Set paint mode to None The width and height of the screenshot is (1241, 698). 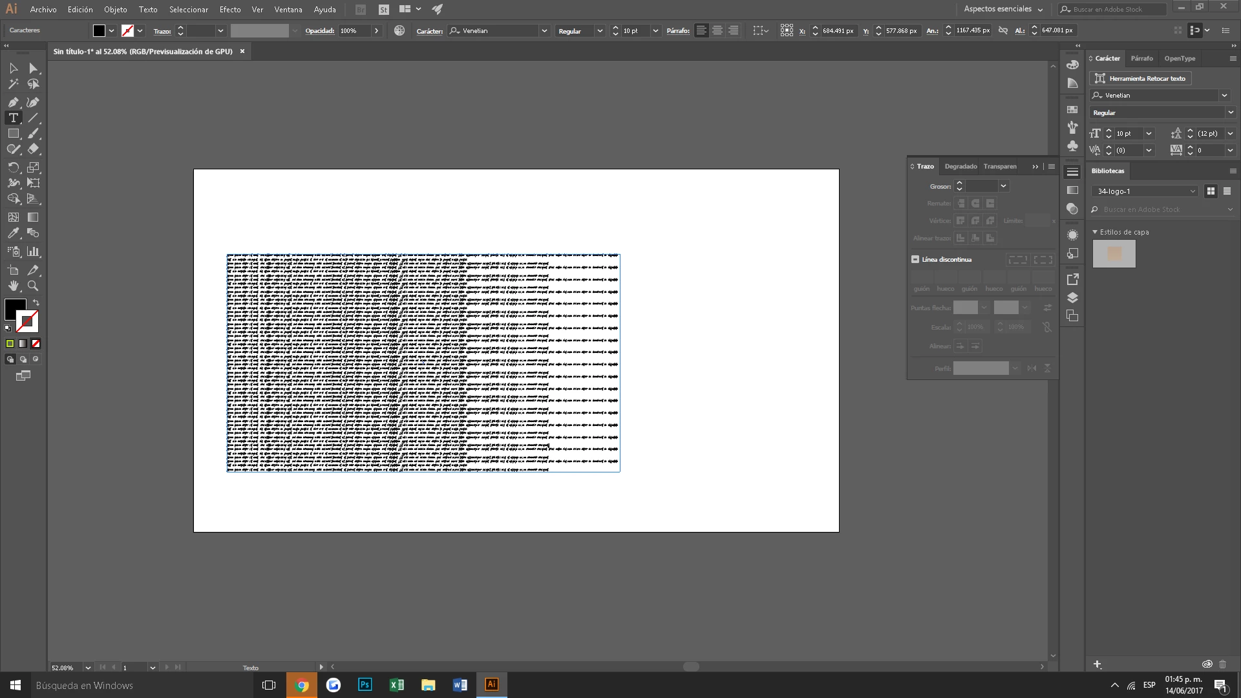click(x=36, y=344)
